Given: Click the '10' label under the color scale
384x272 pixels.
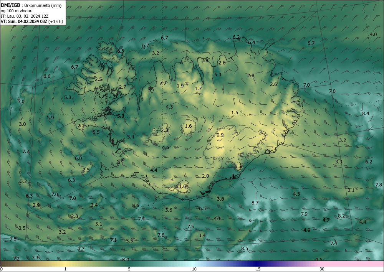Looking at the screenshot, I should click(x=194, y=269).
